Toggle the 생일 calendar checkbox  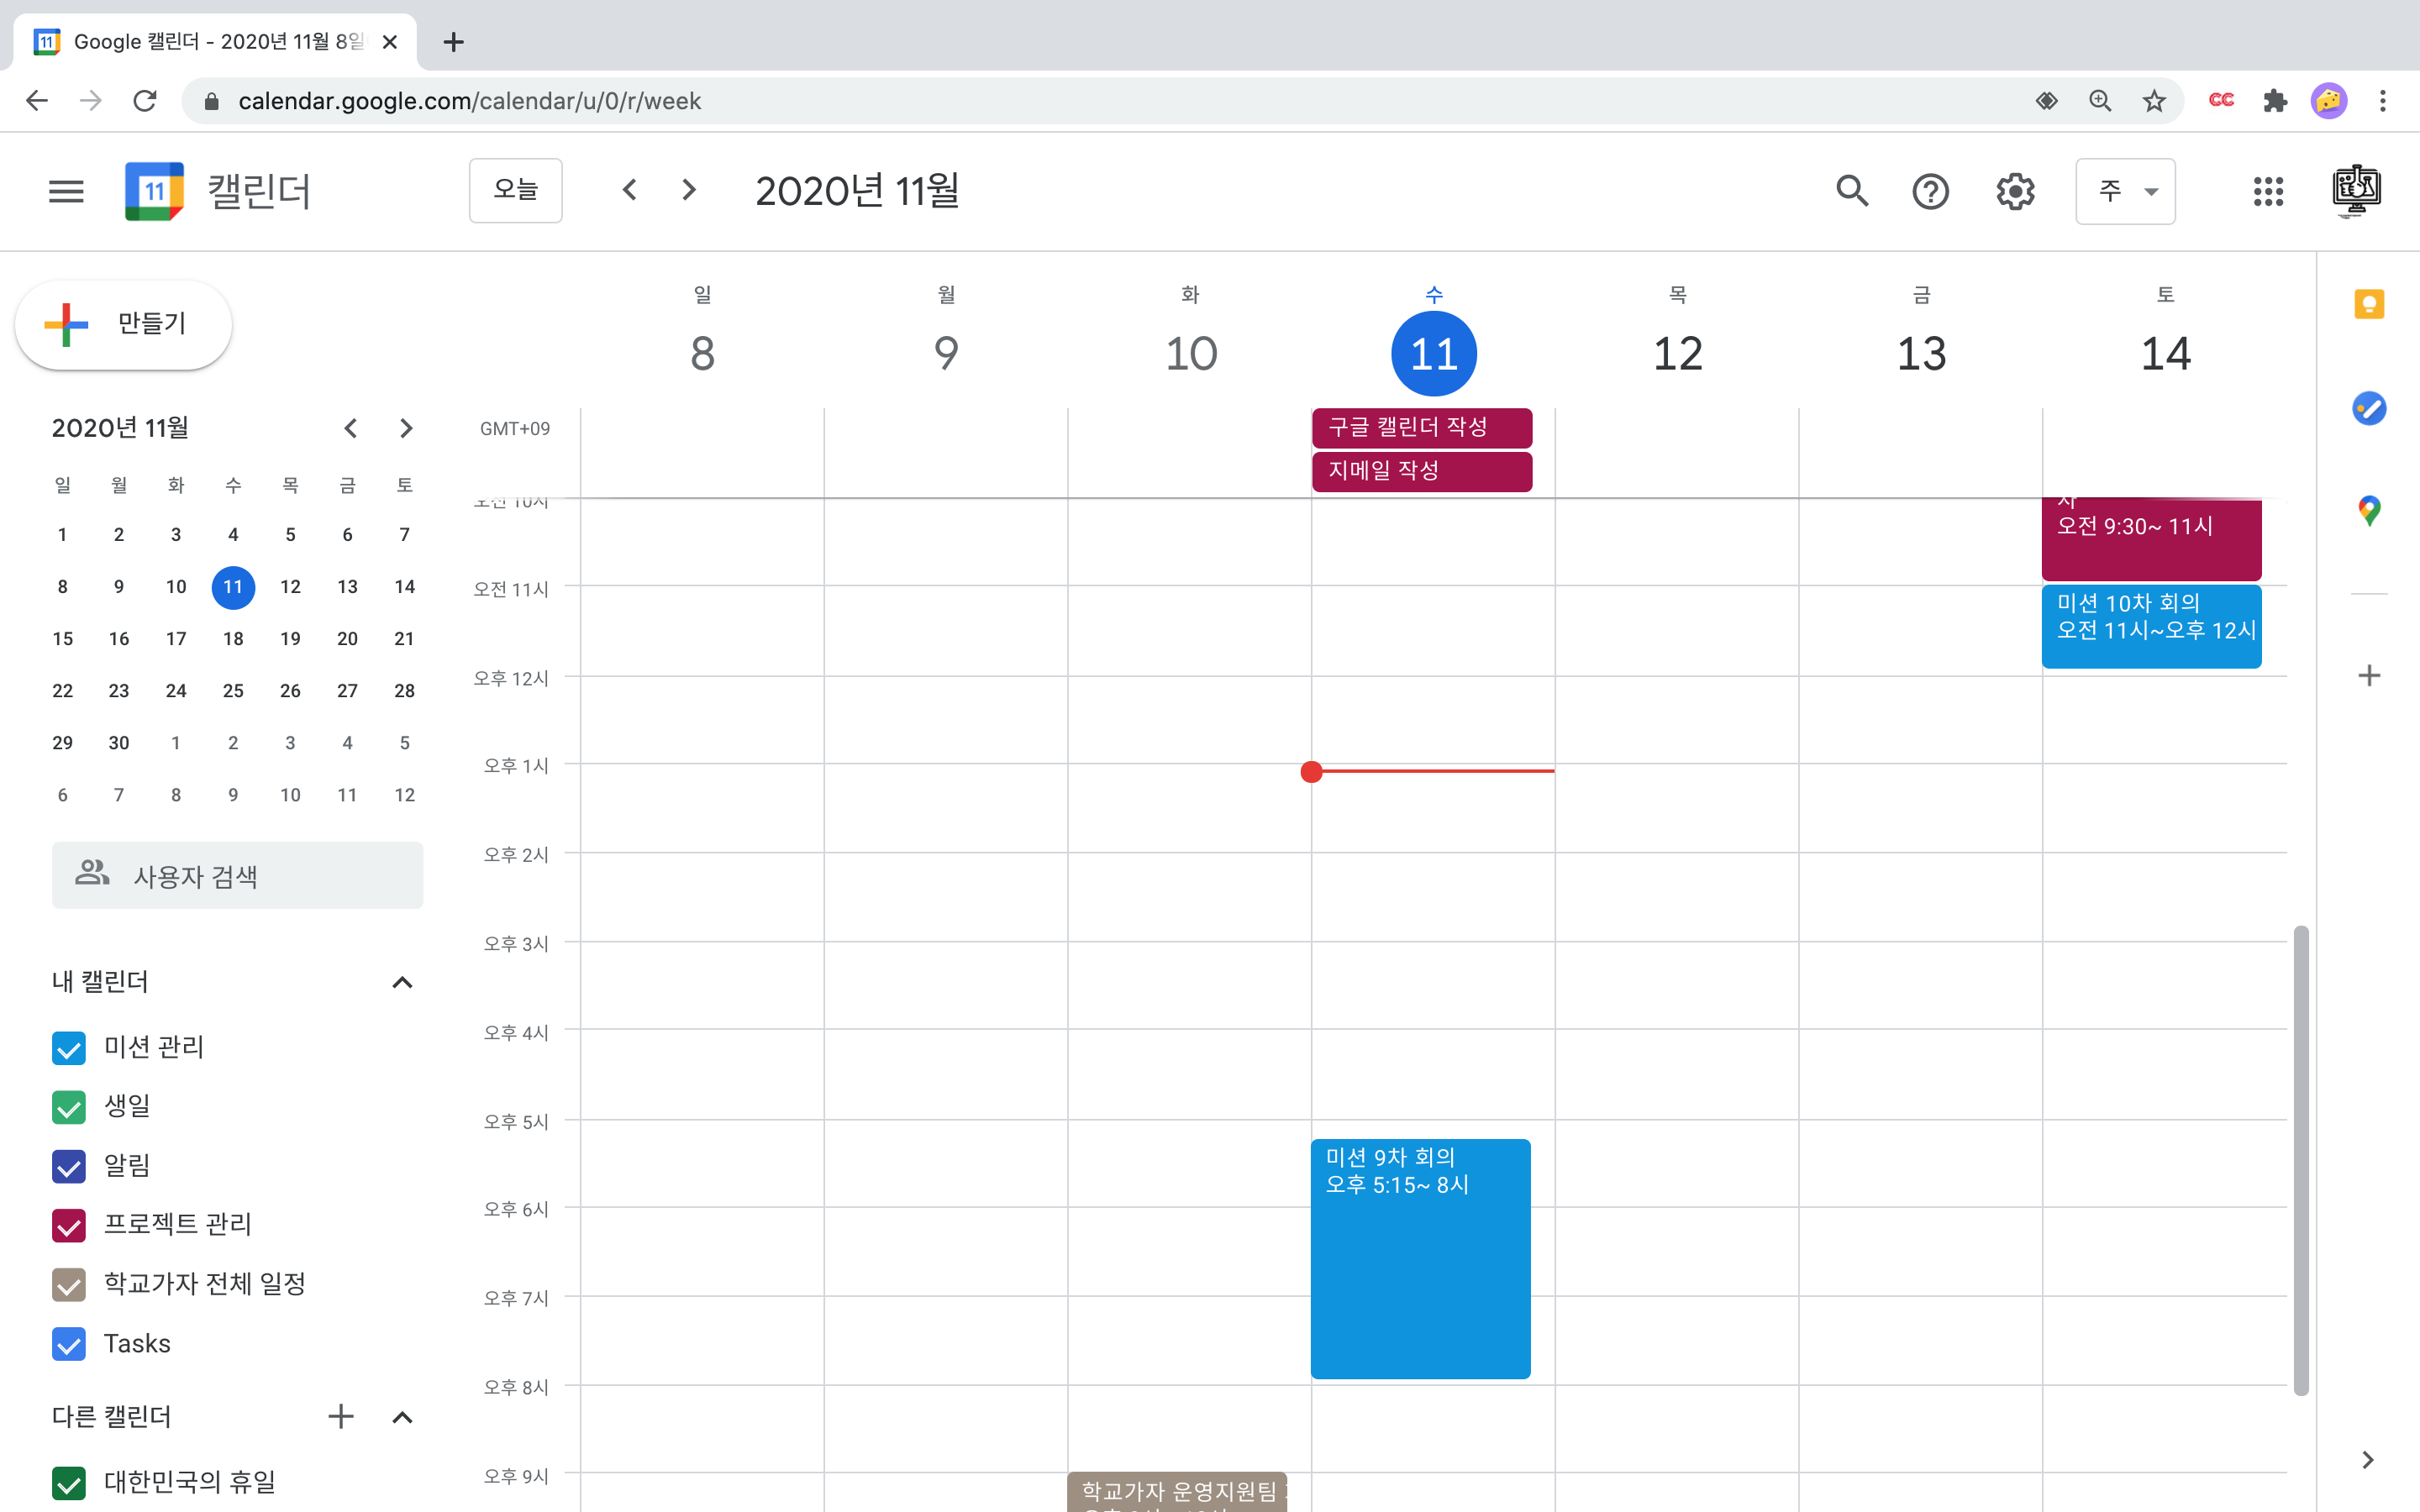tap(69, 1107)
